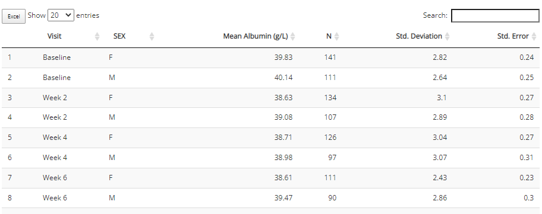Select row 6 Week 4 M

click(x=270, y=158)
